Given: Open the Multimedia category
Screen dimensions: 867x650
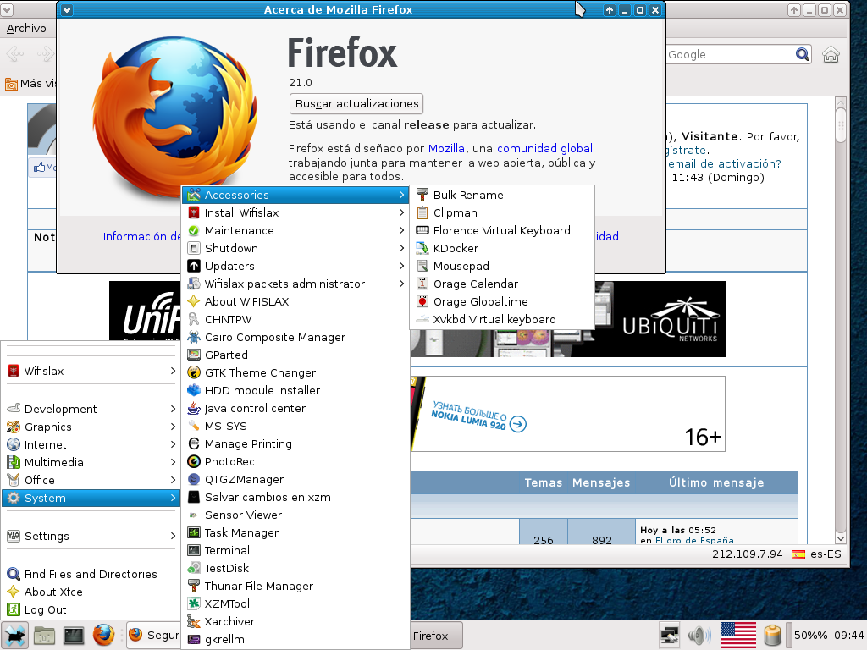Looking at the screenshot, I should point(91,462).
